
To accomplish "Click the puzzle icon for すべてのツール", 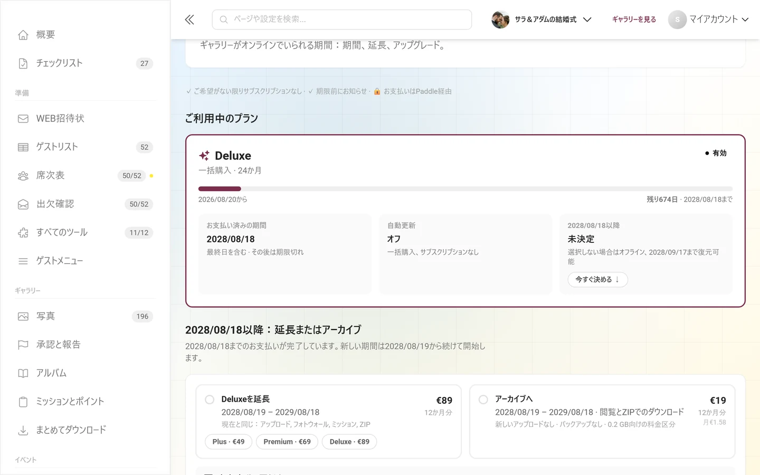I will tap(23, 233).
